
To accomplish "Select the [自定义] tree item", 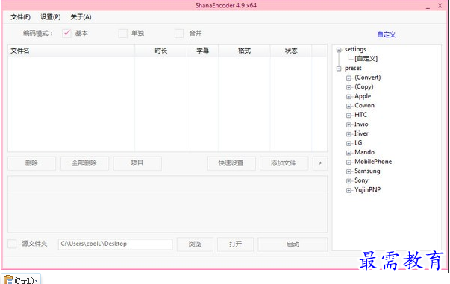I will 366,59.
